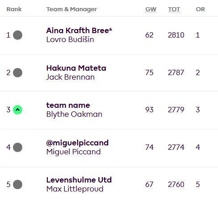Click the grey status dot beside rank 4
This screenshot has height=204, width=218.
[17, 147]
